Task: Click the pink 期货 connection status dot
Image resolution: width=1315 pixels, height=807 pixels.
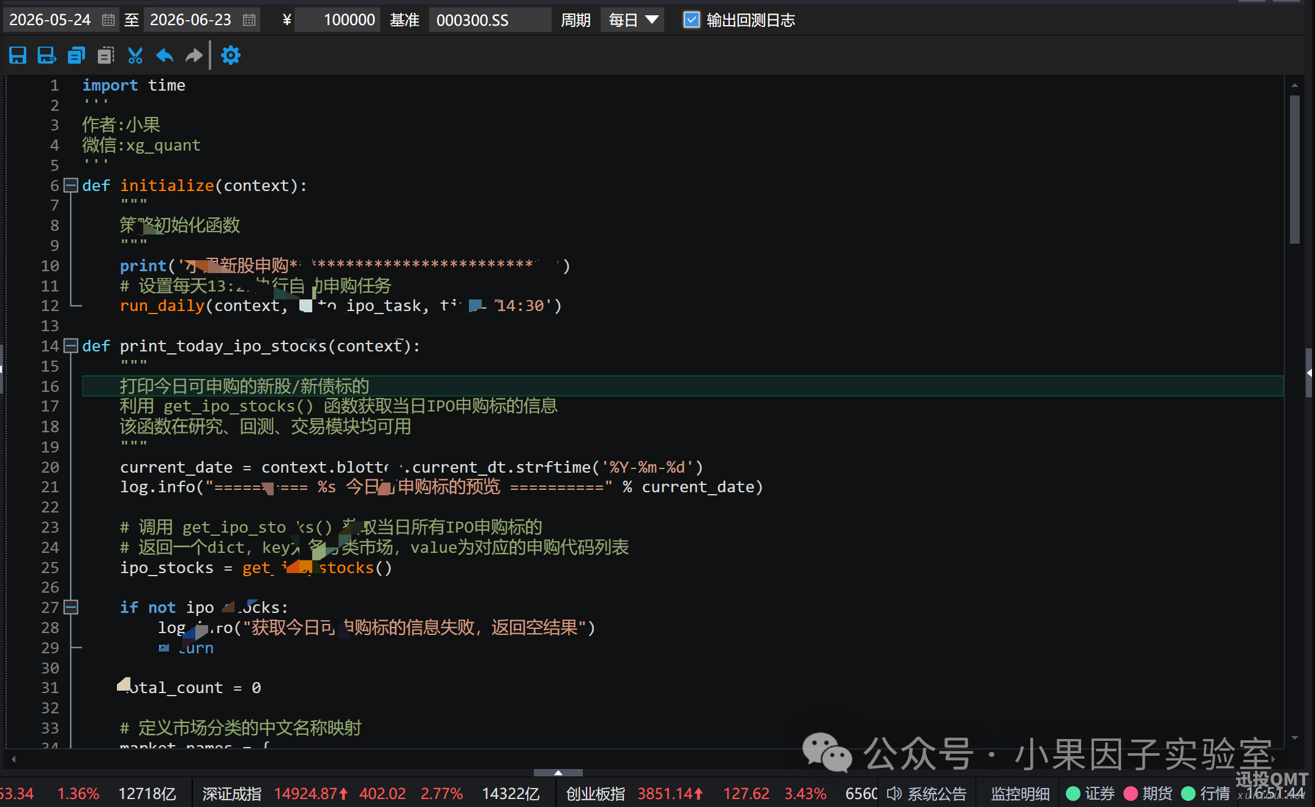Action: pos(1131,794)
